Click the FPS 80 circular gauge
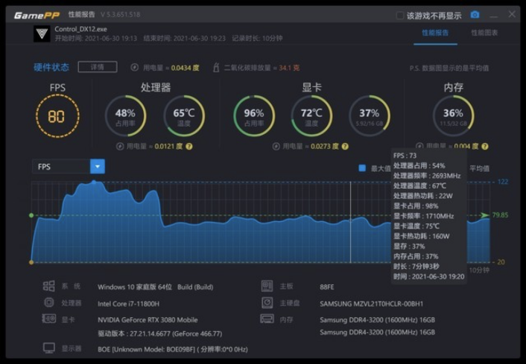The image size is (526, 364). pos(57,116)
